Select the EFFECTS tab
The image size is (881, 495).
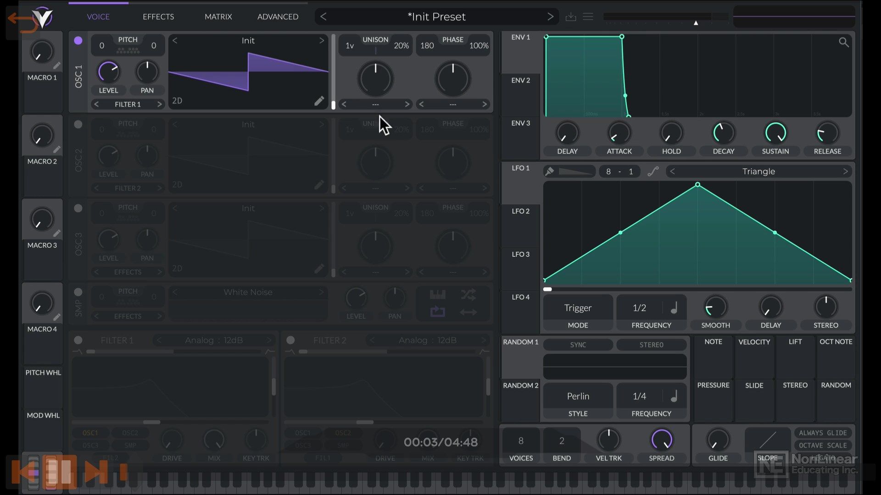click(x=158, y=16)
